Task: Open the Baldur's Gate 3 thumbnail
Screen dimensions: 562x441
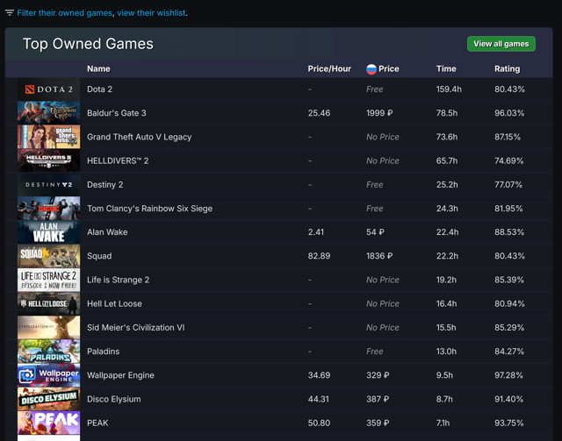Action: pos(49,113)
